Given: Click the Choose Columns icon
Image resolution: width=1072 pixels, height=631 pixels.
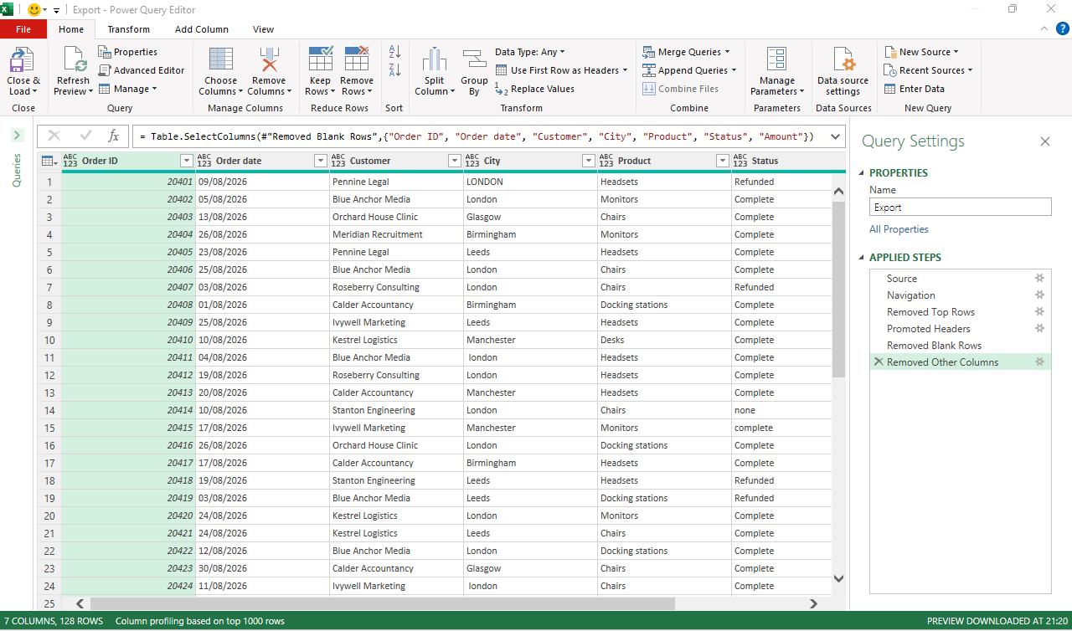Looking at the screenshot, I should [221, 60].
